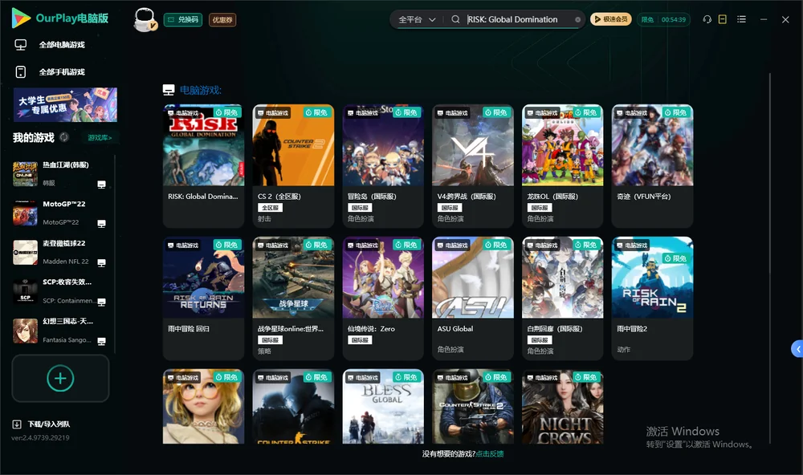Viewport: 803px width, 475px height.
Task: Click the OurPlay logo
Action: [60, 18]
